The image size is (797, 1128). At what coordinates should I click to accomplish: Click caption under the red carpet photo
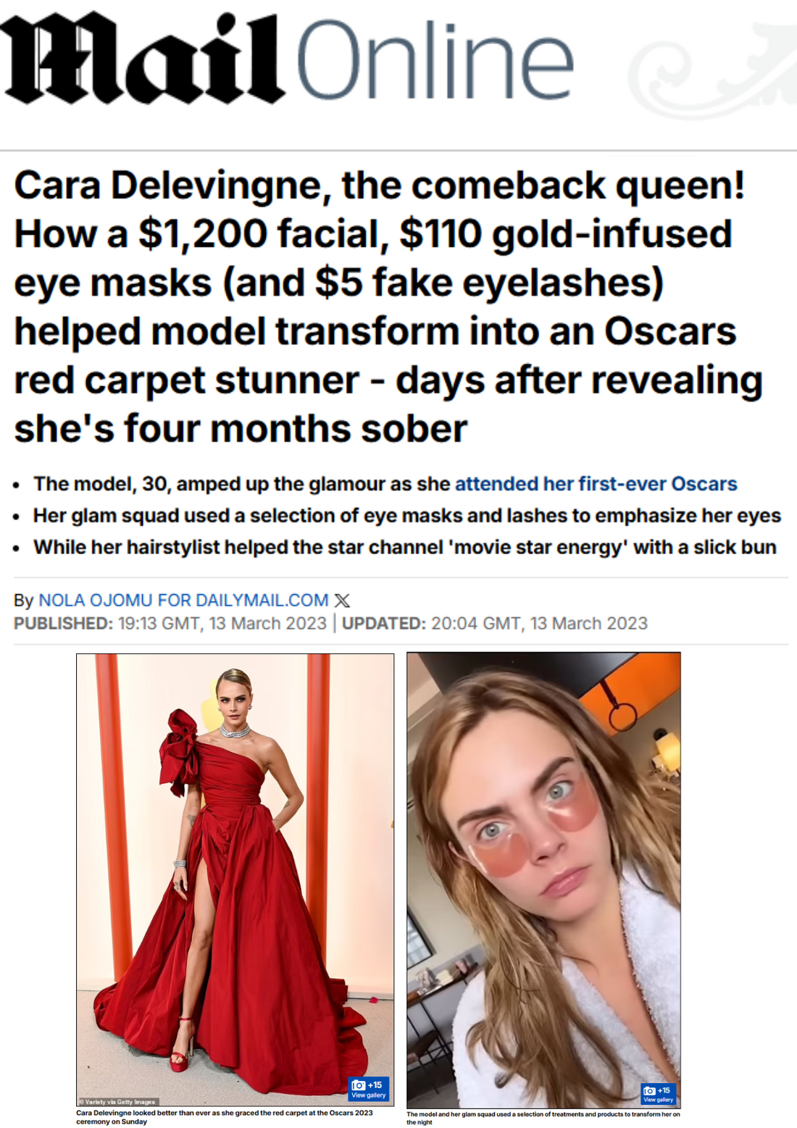[225, 1116]
